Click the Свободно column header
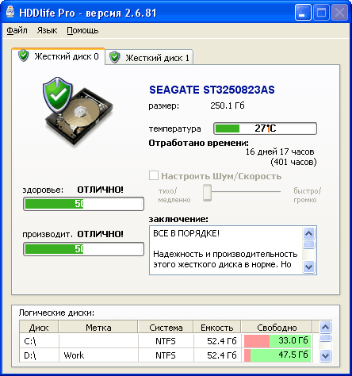The image size is (352, 376). pos(277,328)
